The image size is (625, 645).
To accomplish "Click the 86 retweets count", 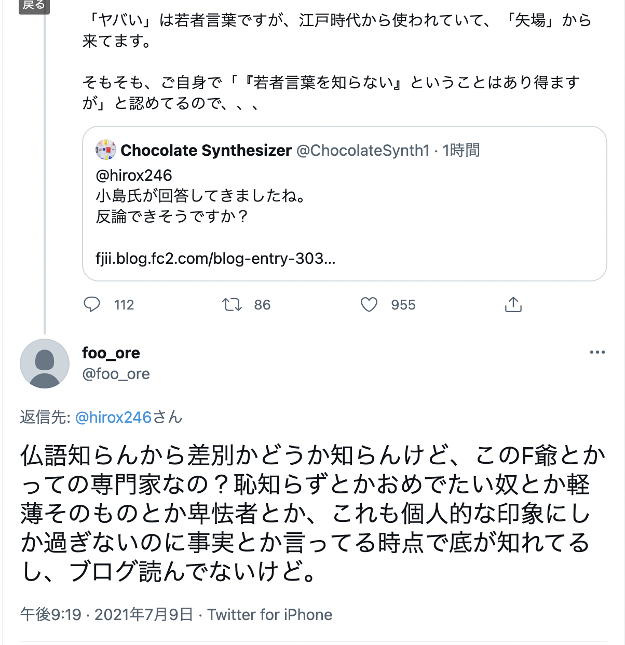I will tap(262, 305).
